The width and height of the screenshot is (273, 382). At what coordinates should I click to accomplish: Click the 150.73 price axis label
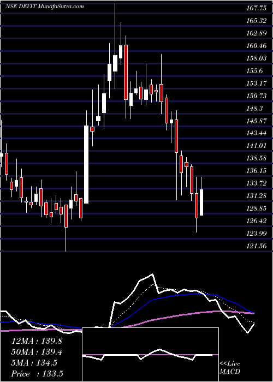coord(256,96)
